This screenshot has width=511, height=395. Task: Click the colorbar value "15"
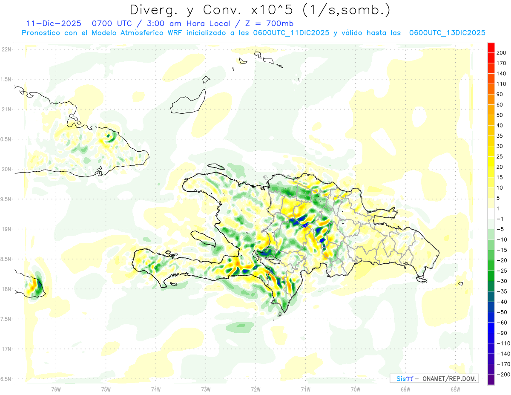(500, 177)
